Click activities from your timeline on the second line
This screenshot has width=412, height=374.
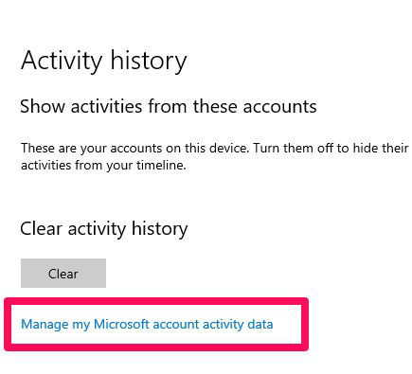[x=103, y=165]
